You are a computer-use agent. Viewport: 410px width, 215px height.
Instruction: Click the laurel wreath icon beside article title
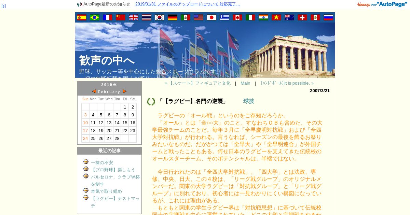coord(151,102)
